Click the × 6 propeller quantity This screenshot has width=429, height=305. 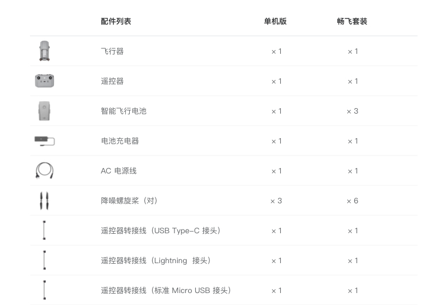352,201
